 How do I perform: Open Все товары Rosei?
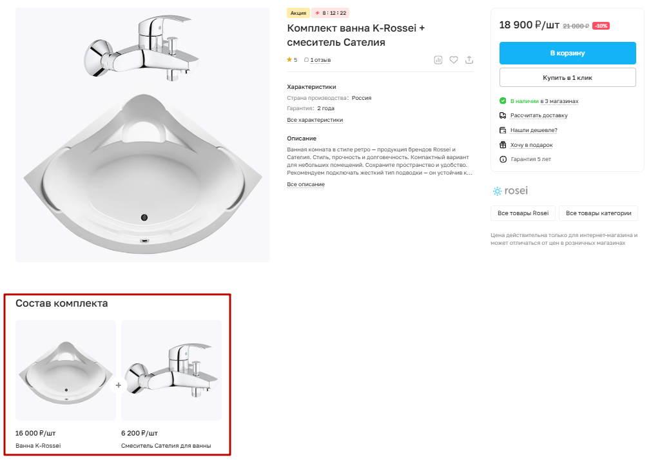tap(523, 213)
